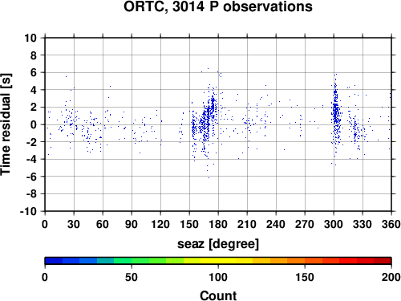The width and height of the screenshot is (401, 301).
Task: Click the green colorbar segment near 50
Action: 132,261
